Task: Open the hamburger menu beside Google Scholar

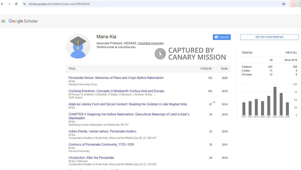Action: click(3, 21)
